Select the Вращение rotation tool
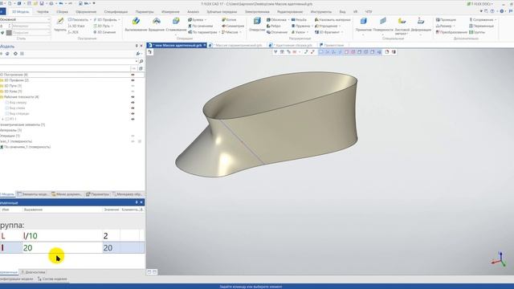Viewport: 514px width, 289px height. click(157, 25)
